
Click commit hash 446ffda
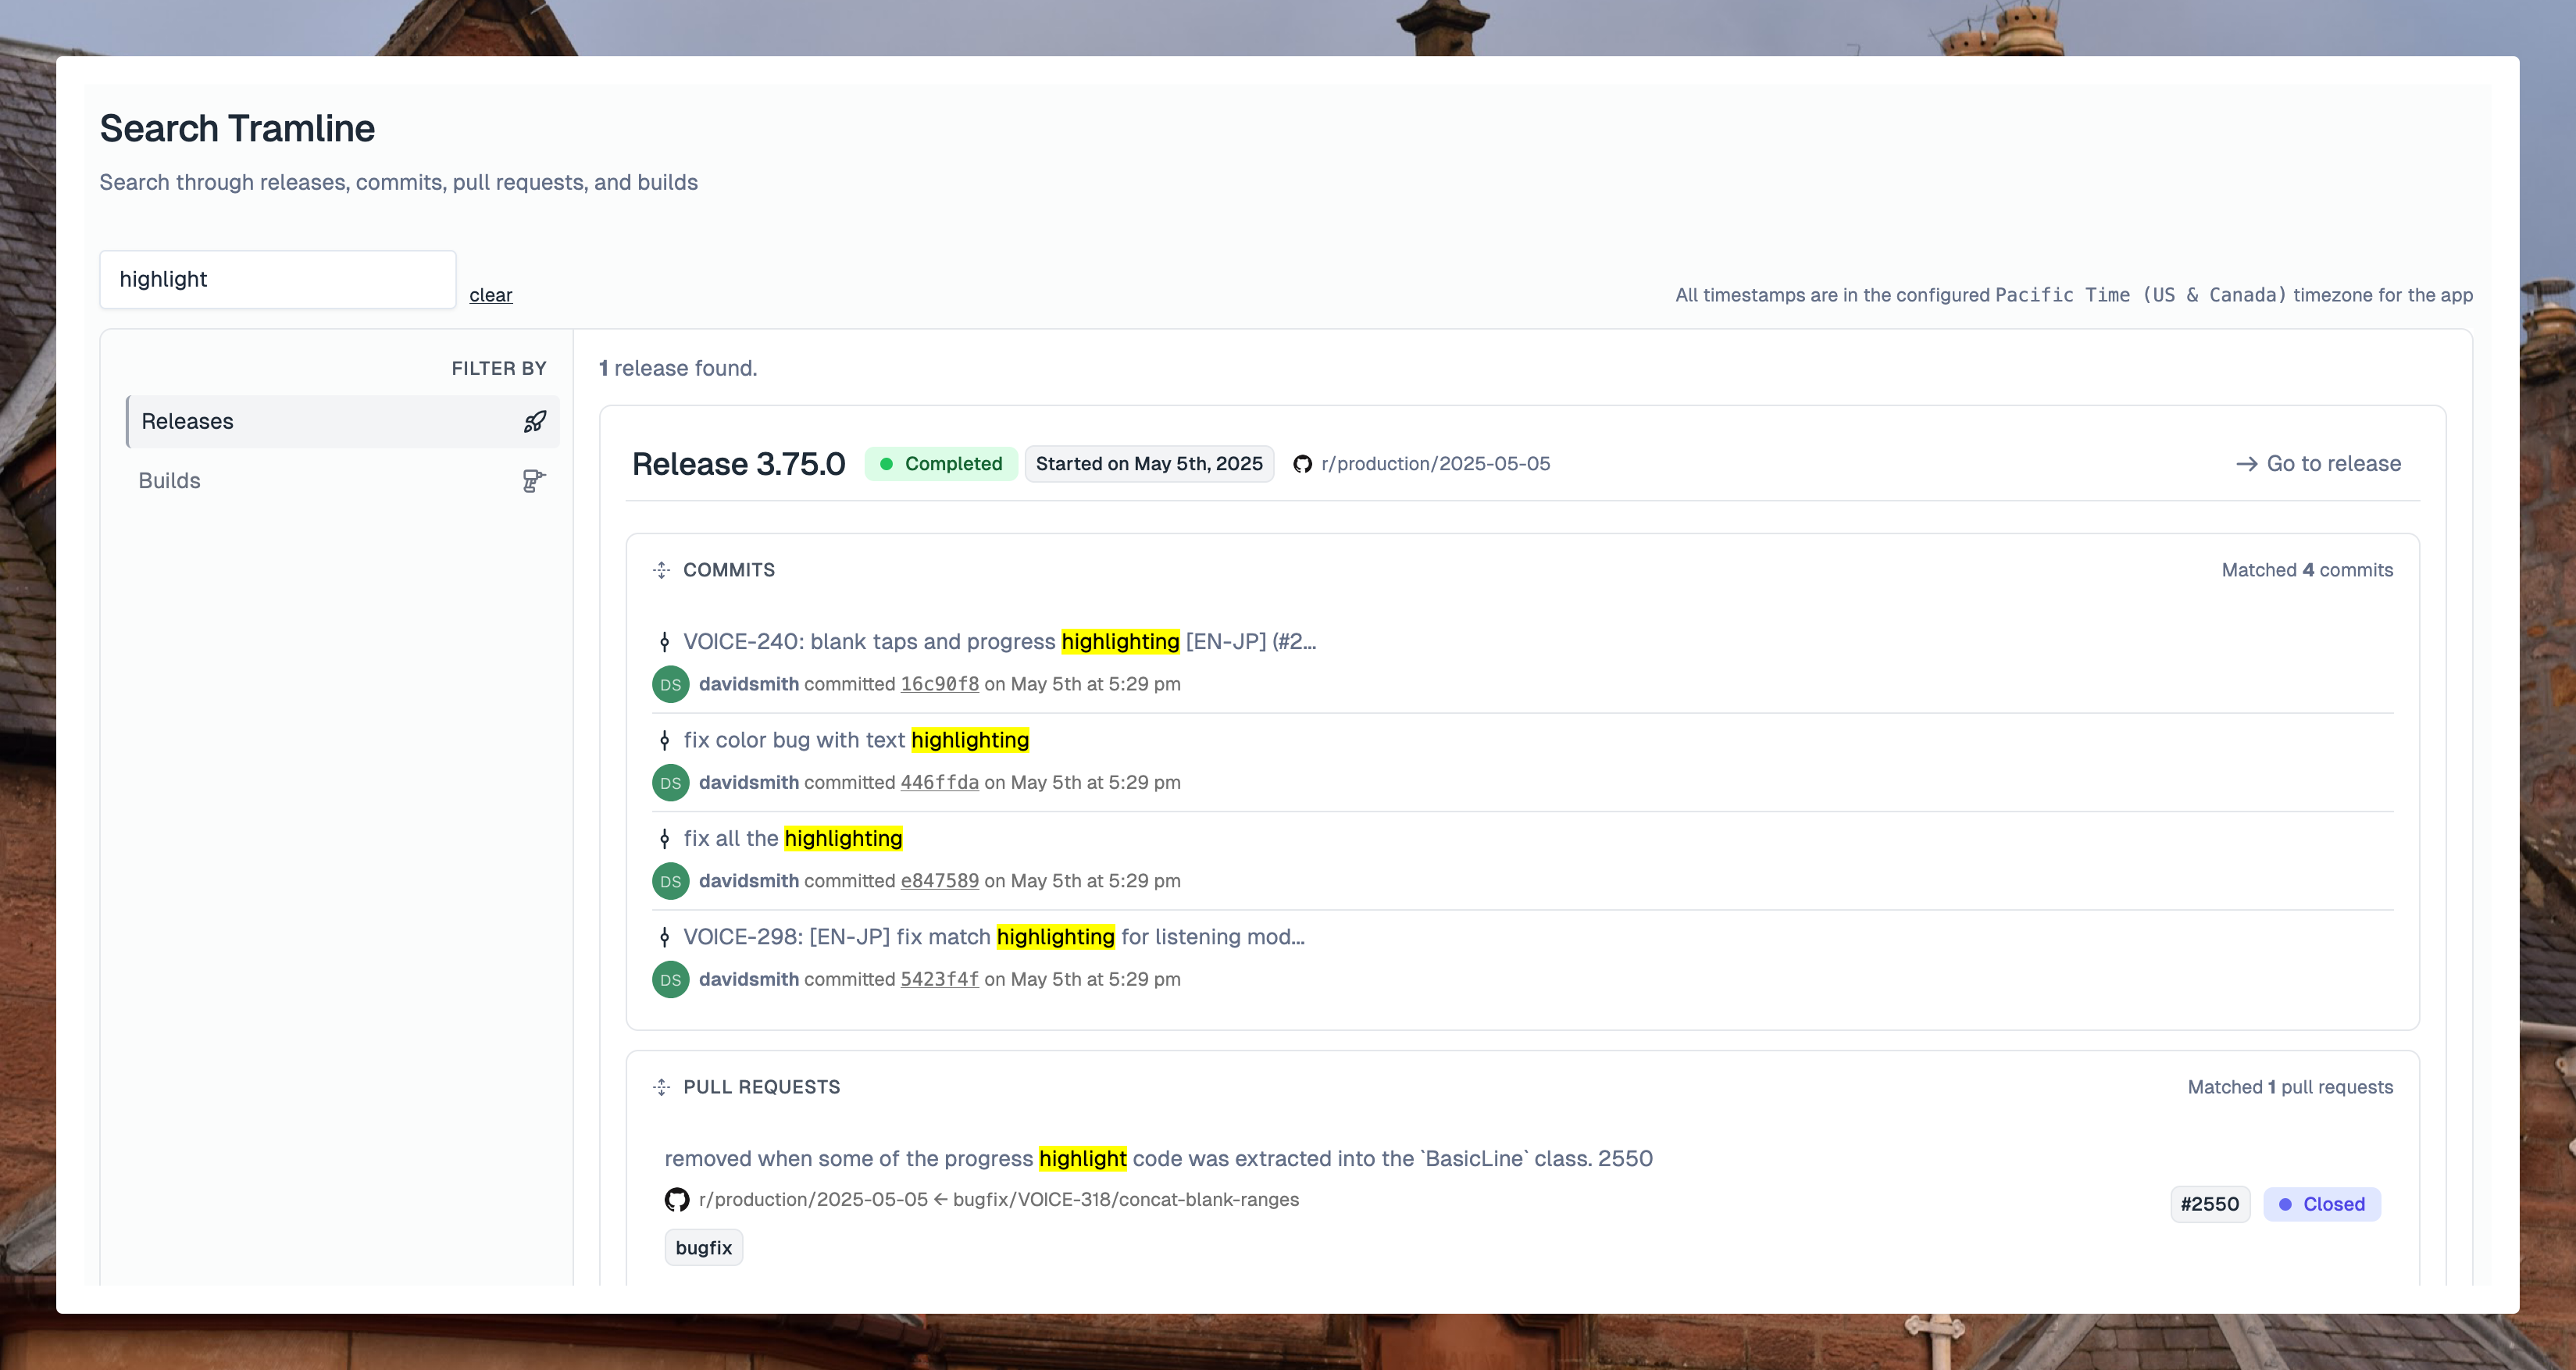point(939,782)
